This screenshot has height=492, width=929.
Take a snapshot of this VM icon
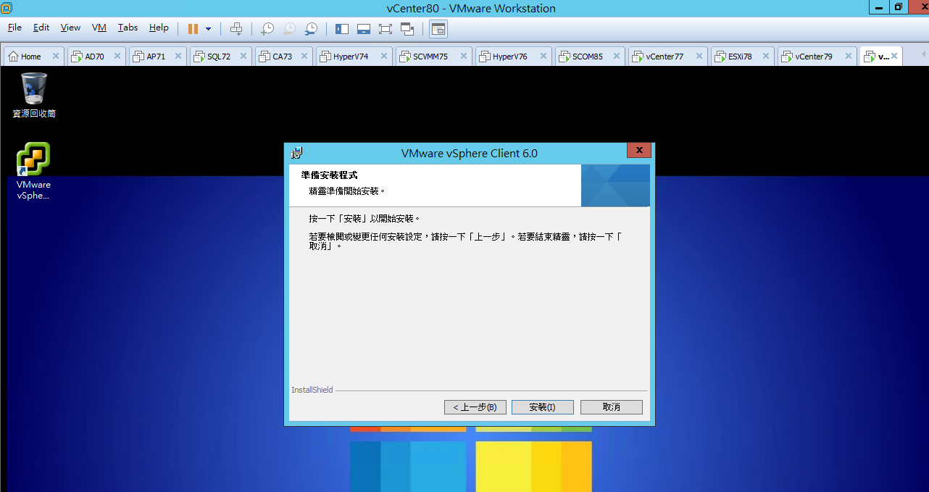267,29
